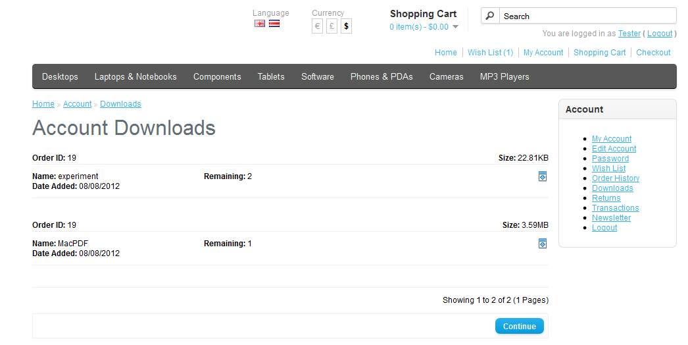This screenshot has width=688, height=345.
Task: Open the Desktops category menu
Action: [x=60, y=77]
